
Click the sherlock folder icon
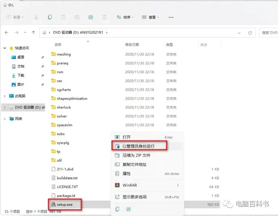pos(53,107)
